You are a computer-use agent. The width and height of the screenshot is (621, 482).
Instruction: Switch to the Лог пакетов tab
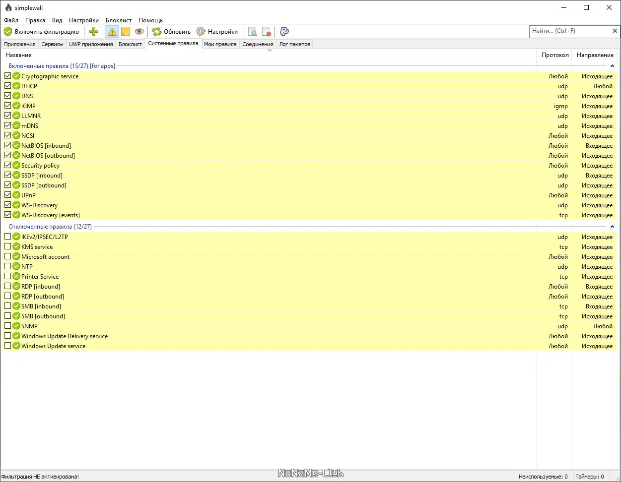295,44
